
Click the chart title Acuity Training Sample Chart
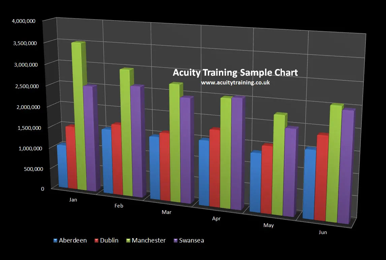point(235,72)
